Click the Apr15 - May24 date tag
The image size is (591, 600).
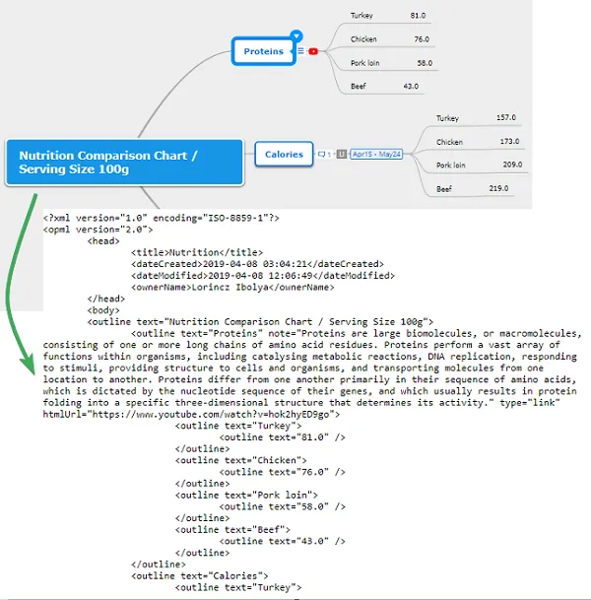376,154
